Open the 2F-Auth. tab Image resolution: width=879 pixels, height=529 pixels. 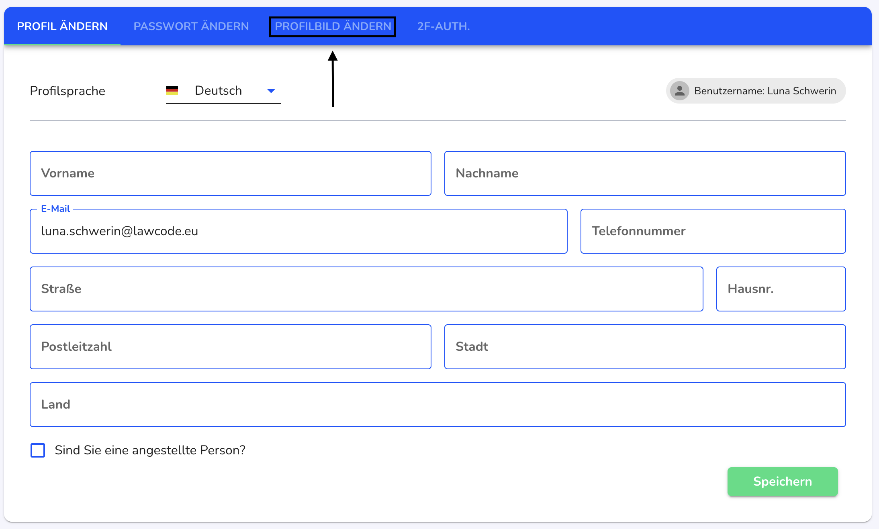[x=444, y=26]
